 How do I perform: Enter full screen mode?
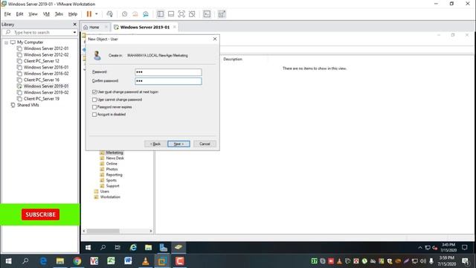pos(181,14)
